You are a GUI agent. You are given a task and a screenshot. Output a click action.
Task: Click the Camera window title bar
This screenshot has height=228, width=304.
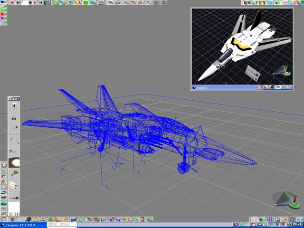pos(223,87)
